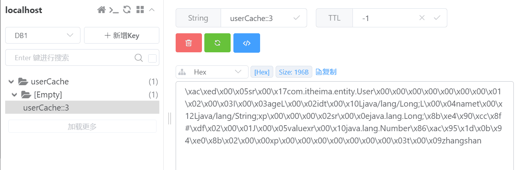Delete the key with the red trash button
Image resolution: width=517 pixels, height=170 pixels.
click(x=189, y=43)
